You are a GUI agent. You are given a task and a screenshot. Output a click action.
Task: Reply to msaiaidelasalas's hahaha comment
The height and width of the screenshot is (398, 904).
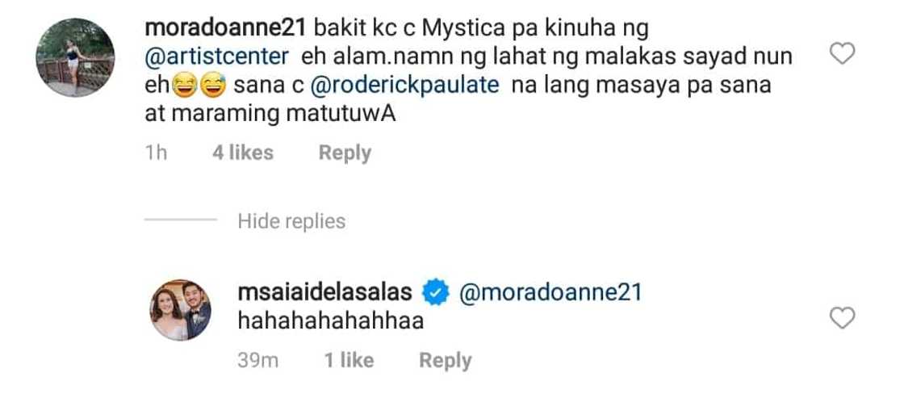pyautogui.click(x=445, y=361)
